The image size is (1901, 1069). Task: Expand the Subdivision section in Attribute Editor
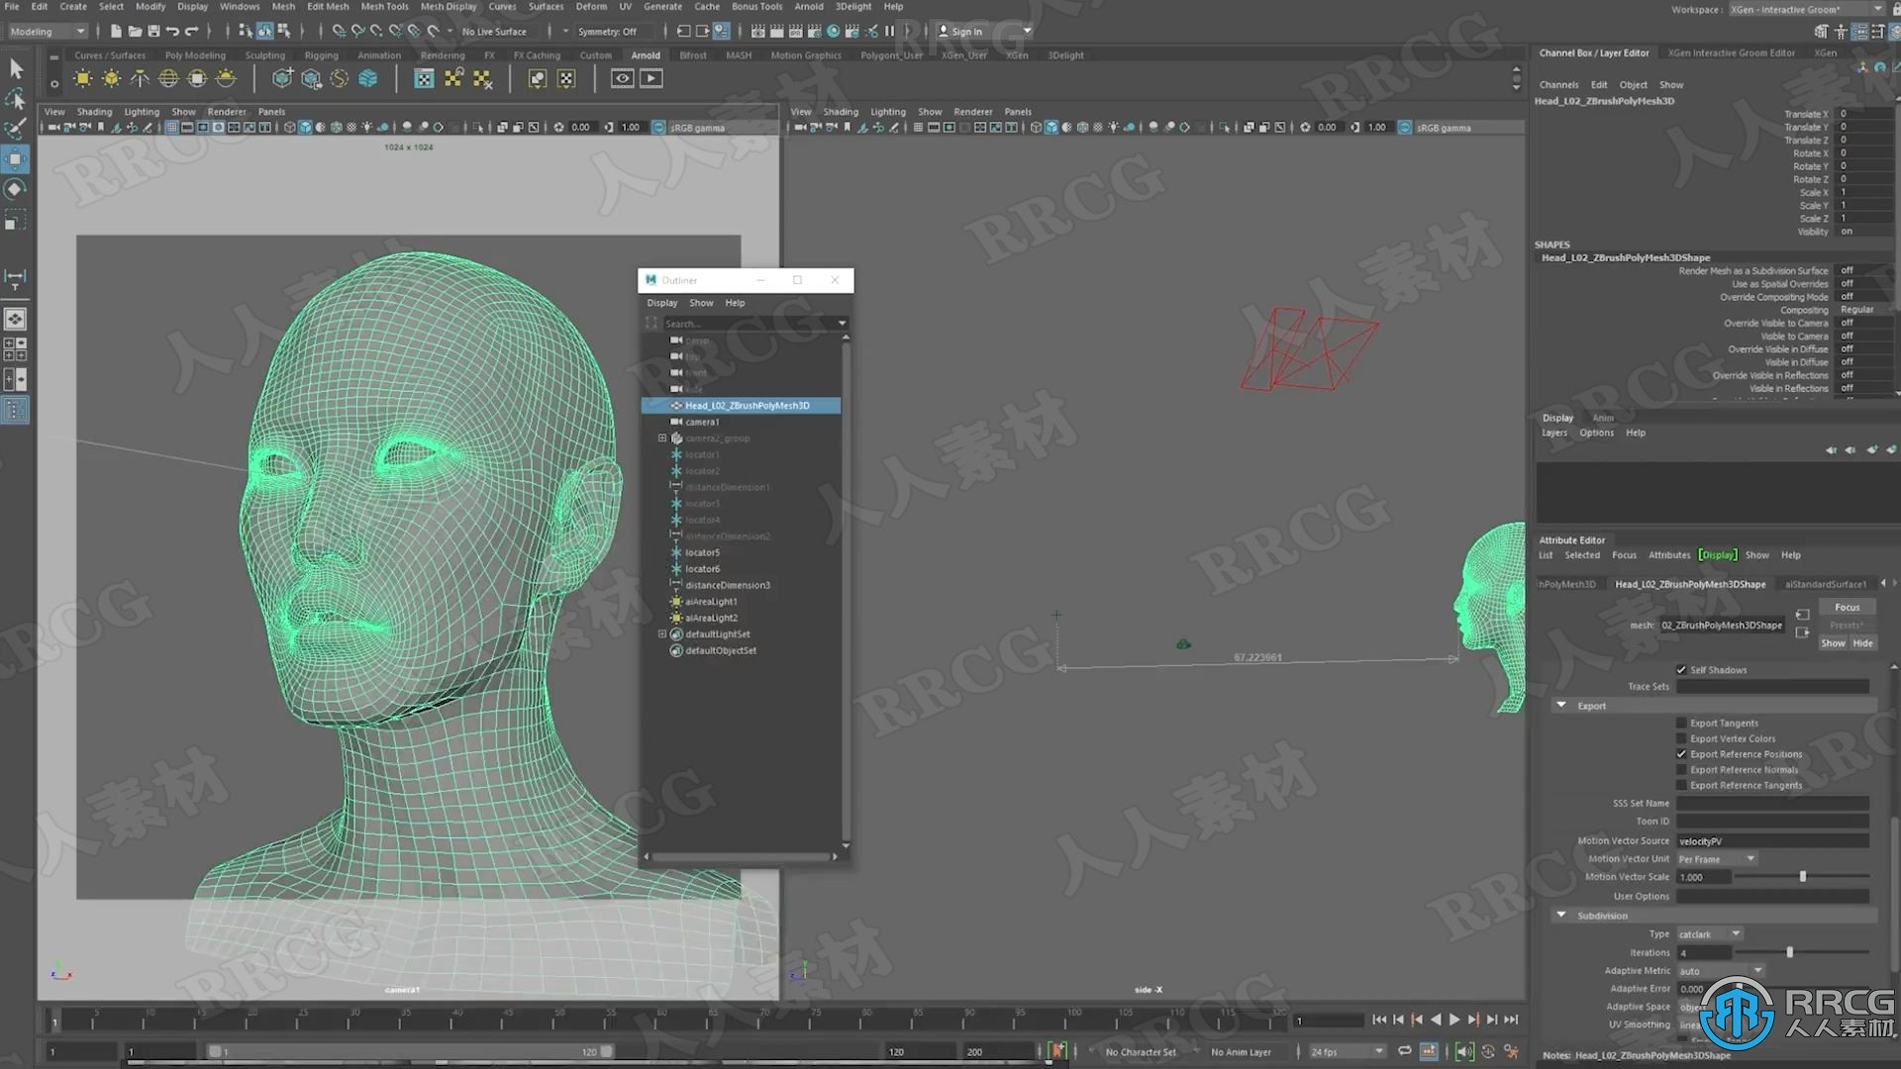point(1561,914)
